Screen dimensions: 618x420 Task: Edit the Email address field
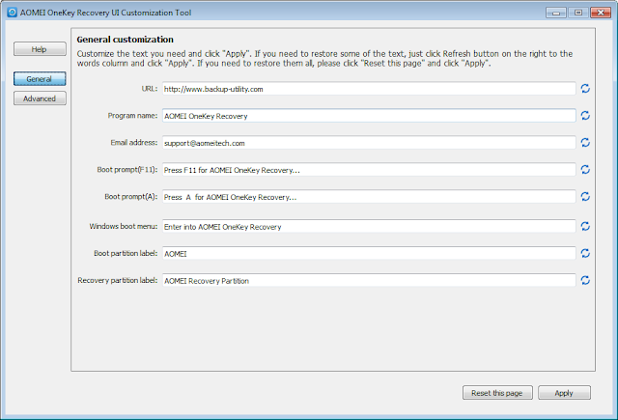pos(369,143)
